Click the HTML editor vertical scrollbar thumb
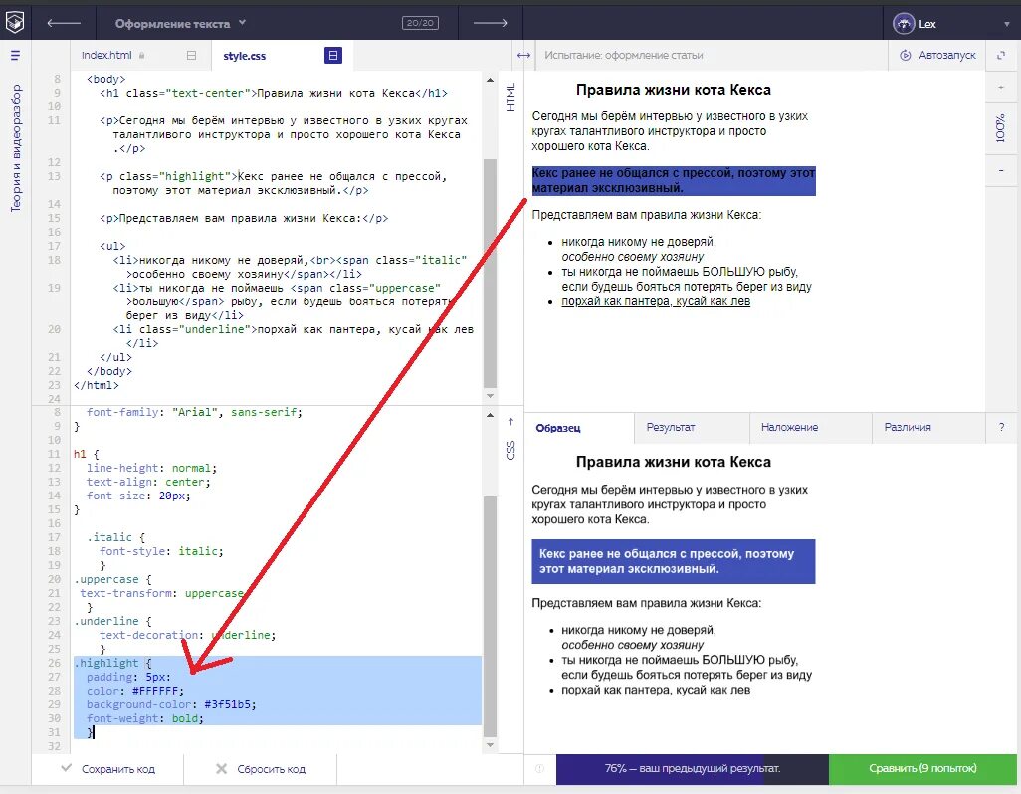 coord(490,274)
